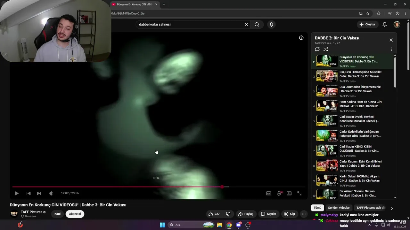Open Chrome media control icon
The image size is (410, 230).
coord(390,13)
